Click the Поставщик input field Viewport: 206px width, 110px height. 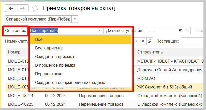[x=193, y=41]
